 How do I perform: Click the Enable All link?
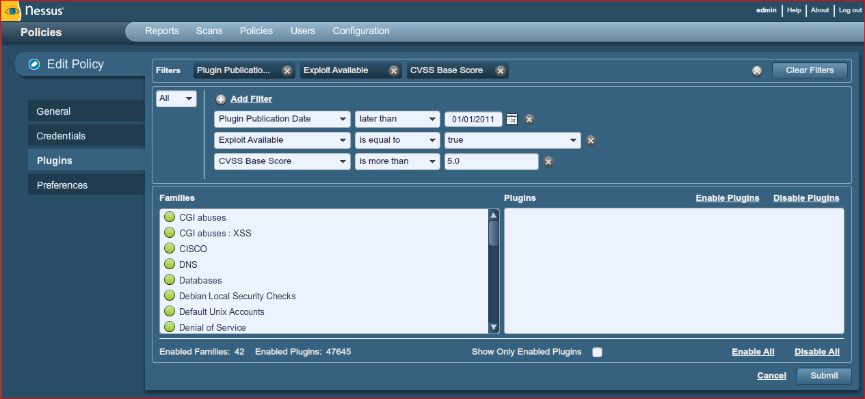click(753, 353)
